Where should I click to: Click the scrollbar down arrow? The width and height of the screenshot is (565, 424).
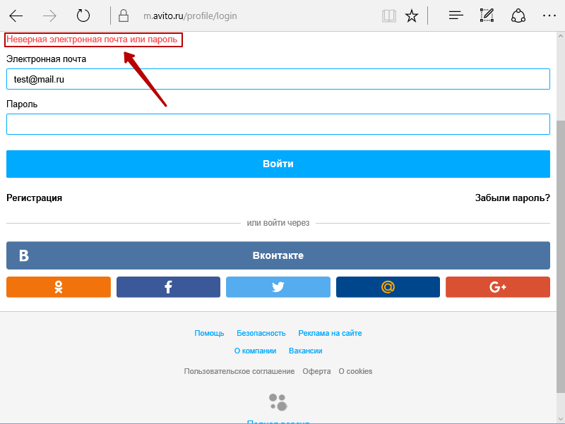tap(561, 418)
